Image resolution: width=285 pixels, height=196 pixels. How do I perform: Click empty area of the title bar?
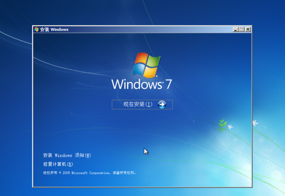tap(150, 29)
